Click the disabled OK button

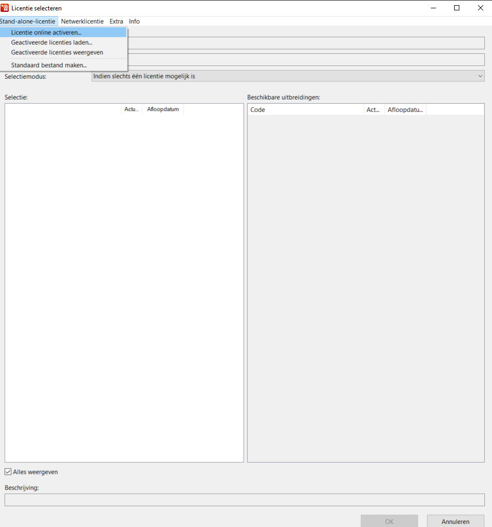[x=389, y=521]
